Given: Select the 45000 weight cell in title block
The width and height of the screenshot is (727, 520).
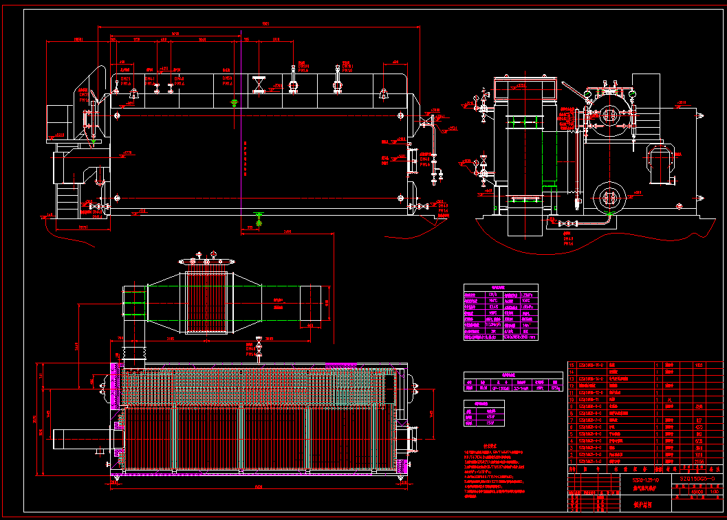Looking at the screenshot, I should 697,492.
